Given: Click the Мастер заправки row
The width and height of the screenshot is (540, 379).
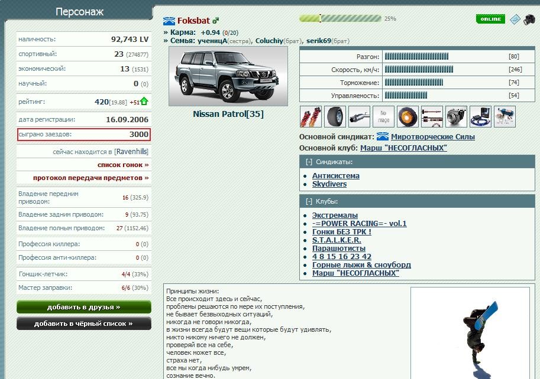Looking at the screenshot, I should (x=83, y=287).
